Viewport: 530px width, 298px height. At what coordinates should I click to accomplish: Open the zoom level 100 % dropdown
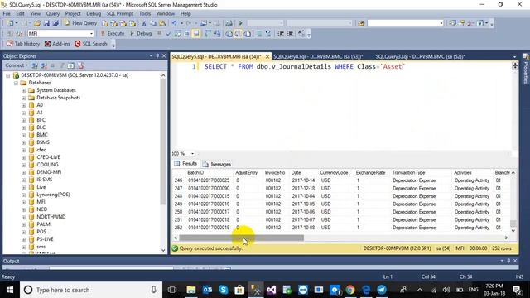[x=192, y=154]
